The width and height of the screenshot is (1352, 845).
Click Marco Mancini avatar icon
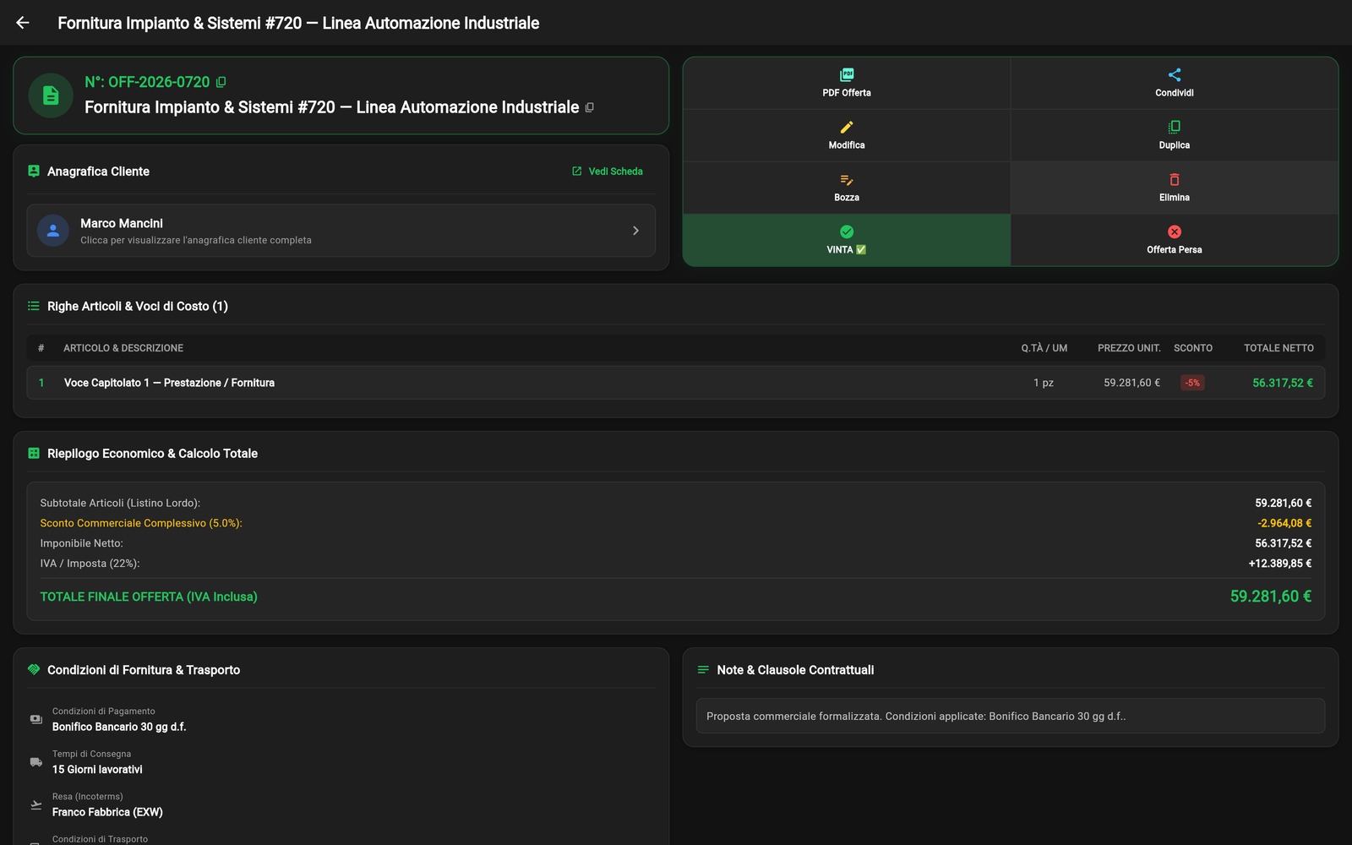[x=53, y=231]
